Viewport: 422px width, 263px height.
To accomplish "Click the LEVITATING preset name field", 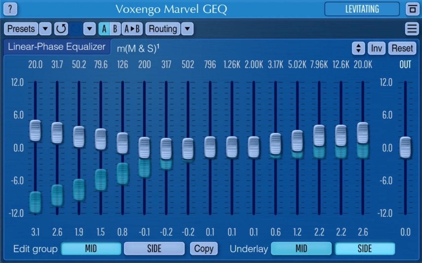I will coord(362,9).
